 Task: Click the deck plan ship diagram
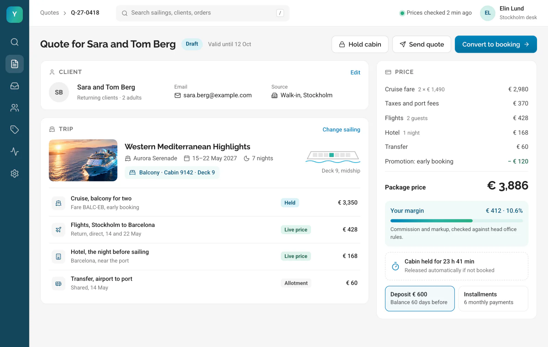pyautogui.click(x=333, y=156)
